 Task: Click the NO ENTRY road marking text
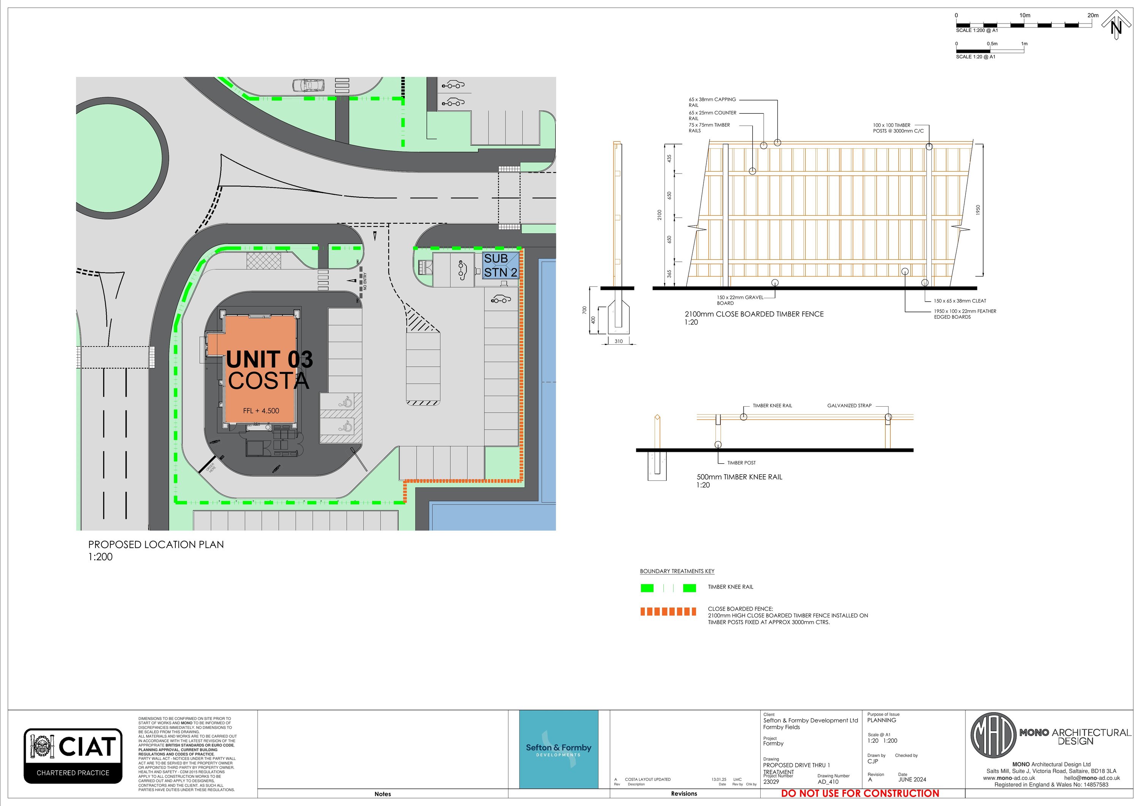[x=365, y=282]
